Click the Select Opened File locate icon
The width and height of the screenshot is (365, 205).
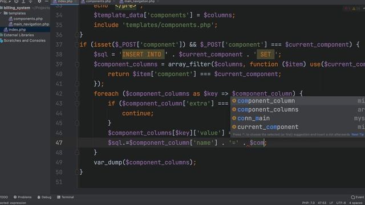(17, 1)
